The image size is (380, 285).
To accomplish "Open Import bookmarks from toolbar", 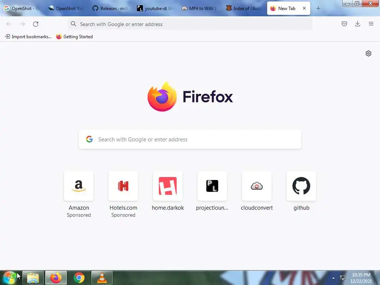I will (x=28, y=37).
